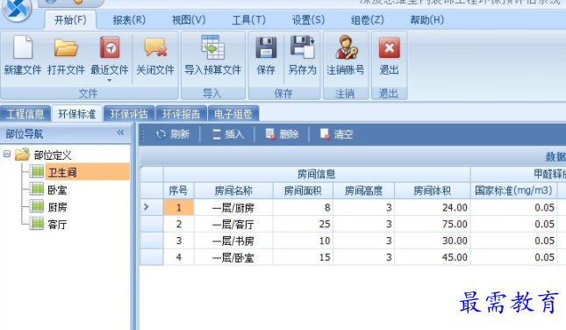This screenshot has width=566, height=330.
Task: Switch to the 环保标准 tab
Action: coord(77,114)
